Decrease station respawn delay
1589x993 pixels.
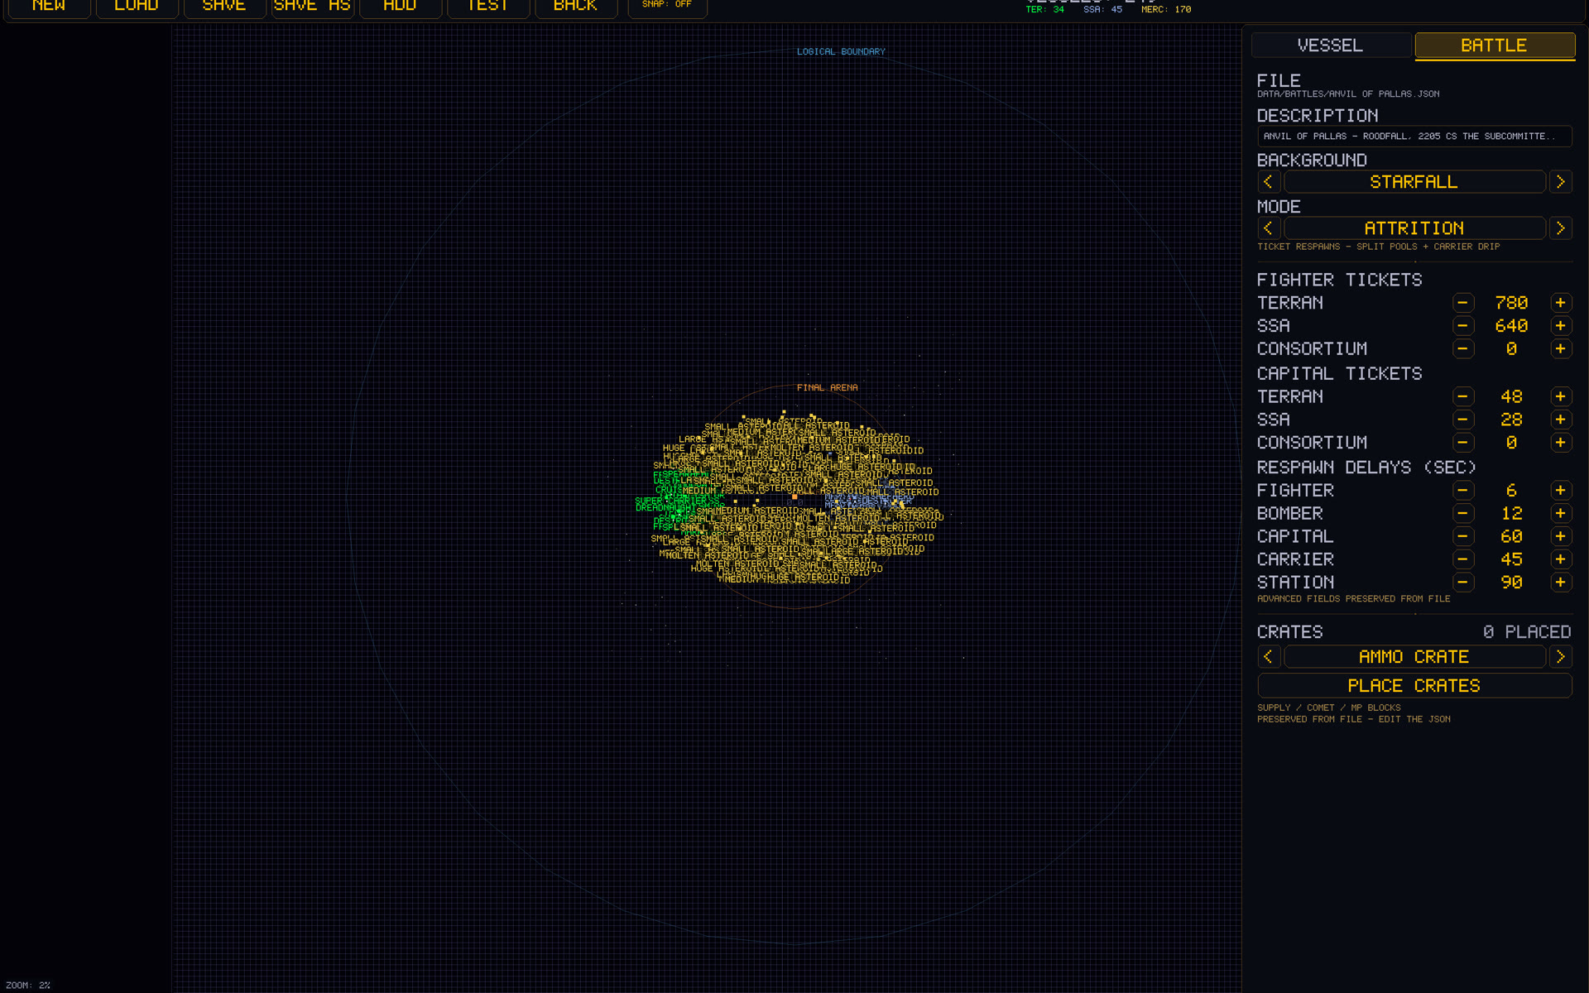click(x=1463, y=583)
